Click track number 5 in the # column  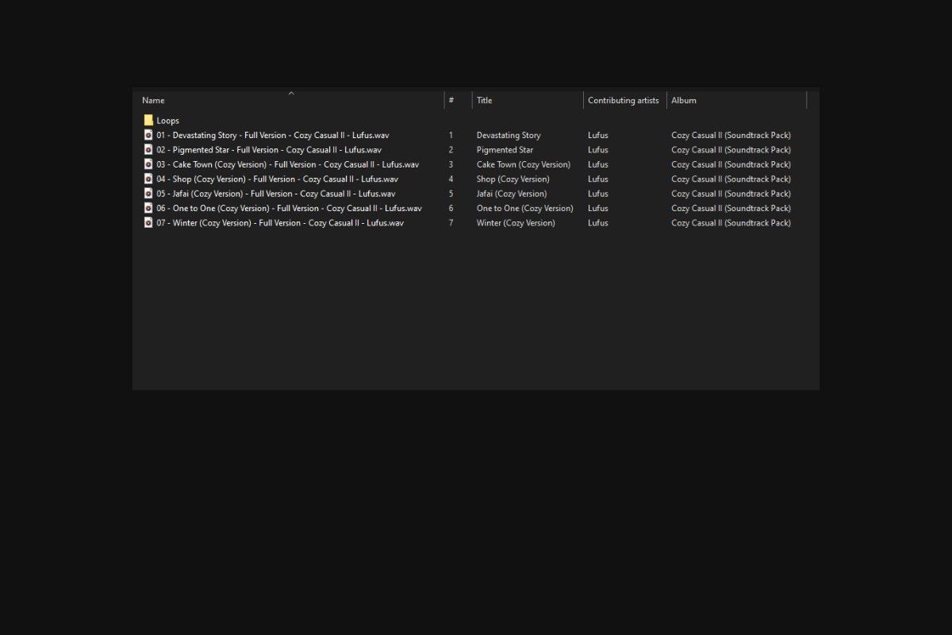click(x=451, y=194)
